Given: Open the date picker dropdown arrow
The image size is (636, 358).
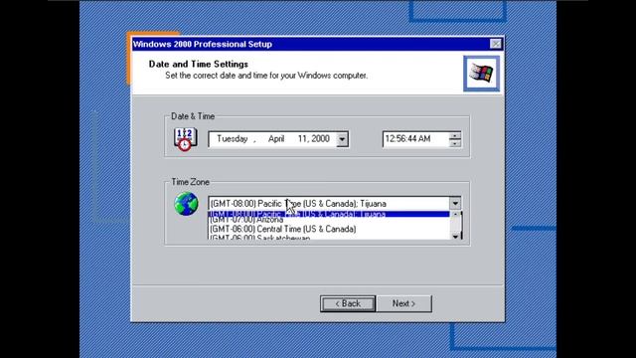Looking at the screenshot, I should (342, 139).
